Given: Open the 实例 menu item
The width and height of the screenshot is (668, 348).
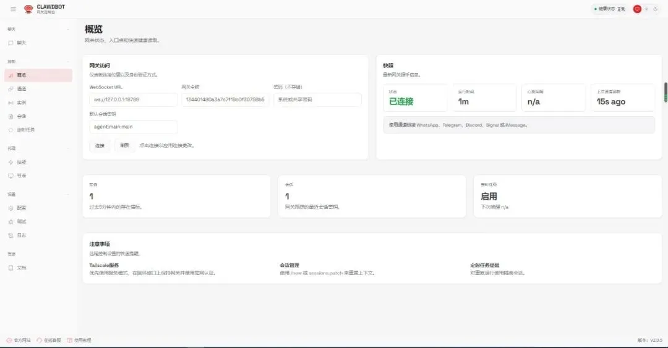Looking at the screenshot, I should click(x=38, y=103).
